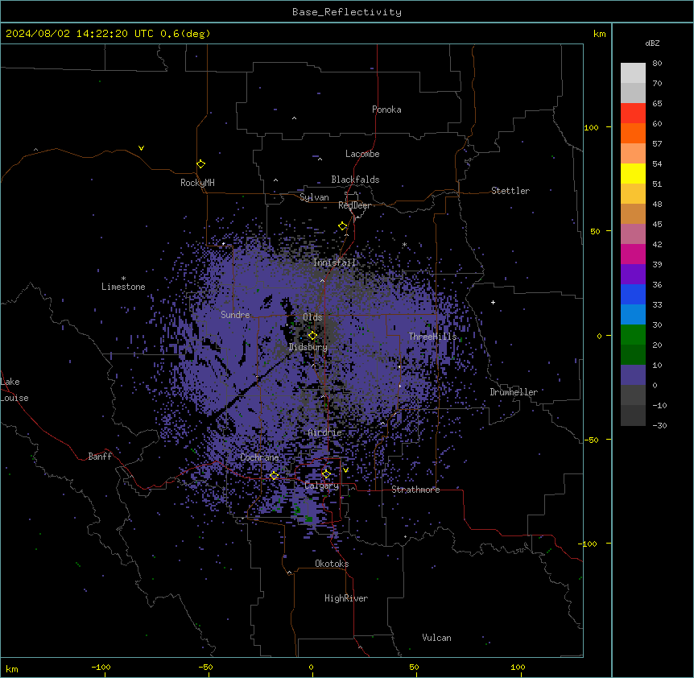The image size is (694, 678).
Task: Click the Drumheller city label
Action: point(514,392)
